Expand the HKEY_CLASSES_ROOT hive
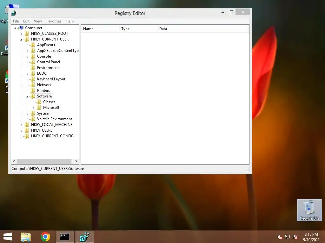This screenshot has height=243, width=325. coord(21,34)
